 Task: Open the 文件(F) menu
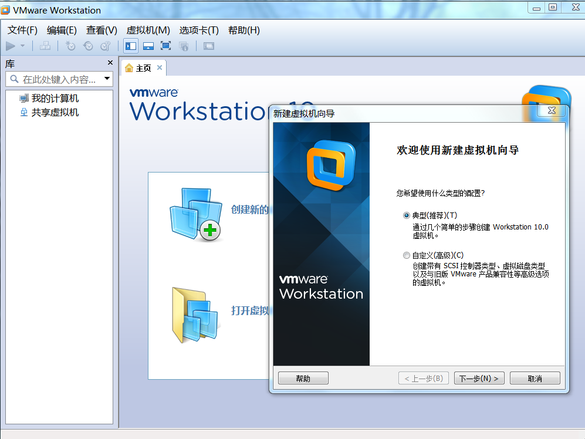[x=22, y=31]
